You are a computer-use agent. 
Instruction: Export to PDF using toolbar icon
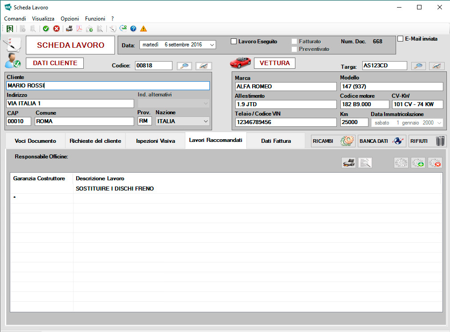pos(79,29)
